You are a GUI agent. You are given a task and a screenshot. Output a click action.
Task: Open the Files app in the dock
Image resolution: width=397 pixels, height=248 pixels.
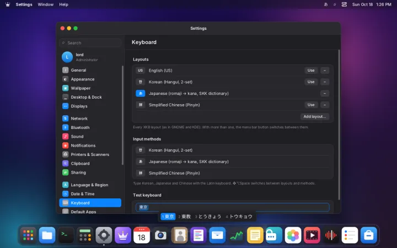click(47, 235)
